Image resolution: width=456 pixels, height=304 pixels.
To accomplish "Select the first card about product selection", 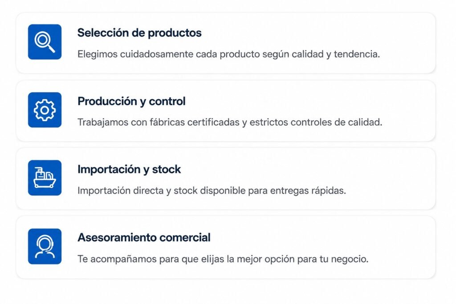I will point(226,43).
